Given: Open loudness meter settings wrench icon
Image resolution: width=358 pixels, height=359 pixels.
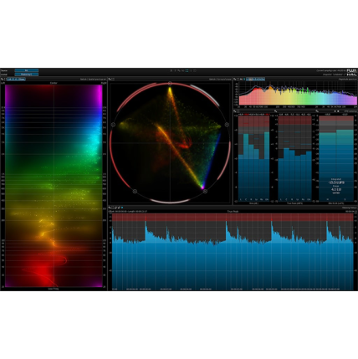Looking at the screenshot, I should 317,111.
